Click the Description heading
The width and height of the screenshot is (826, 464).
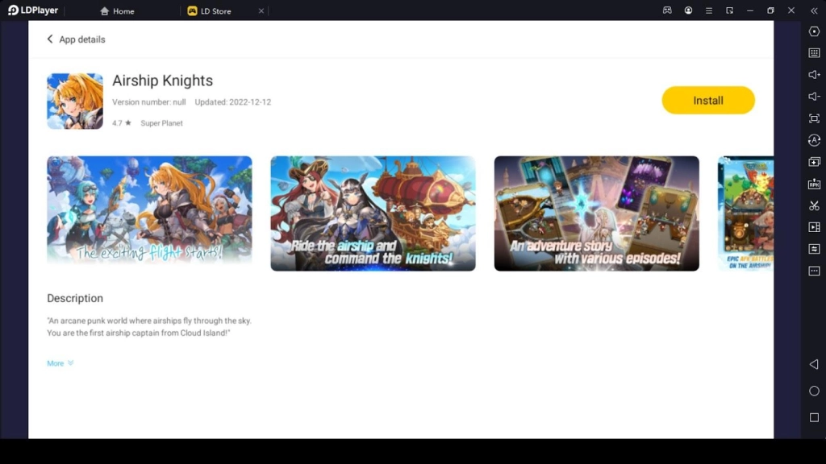[x=75, y=298]
